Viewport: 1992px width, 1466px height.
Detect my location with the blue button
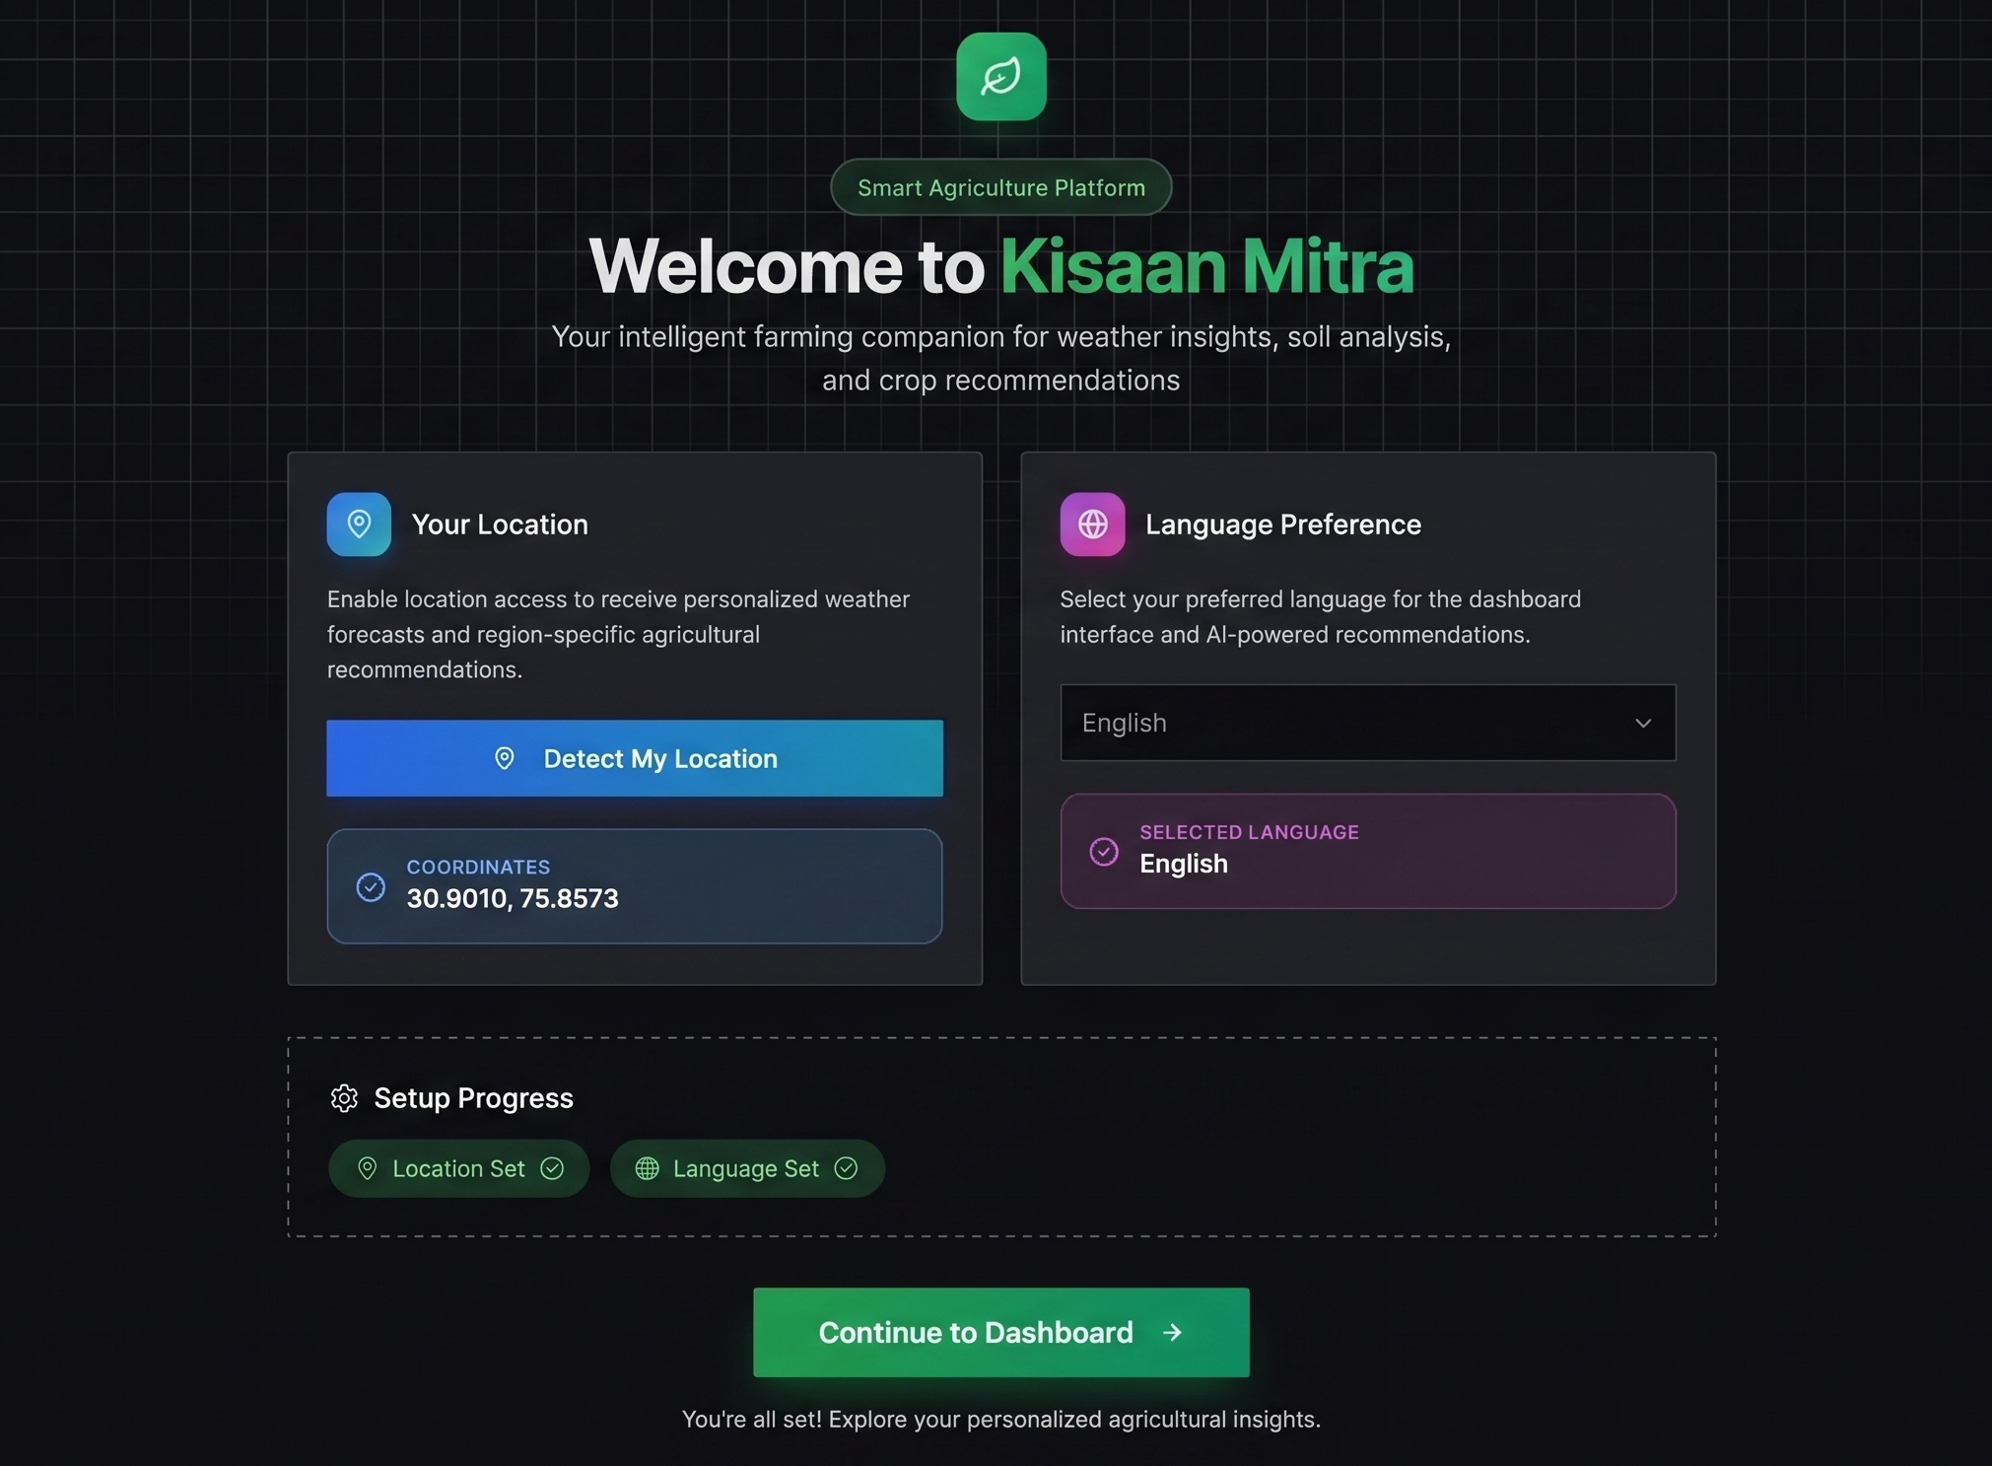click(x=635, y=758)
